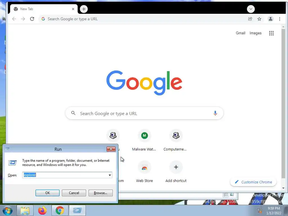Click Cancel in the Run dialog

(74, 193)
